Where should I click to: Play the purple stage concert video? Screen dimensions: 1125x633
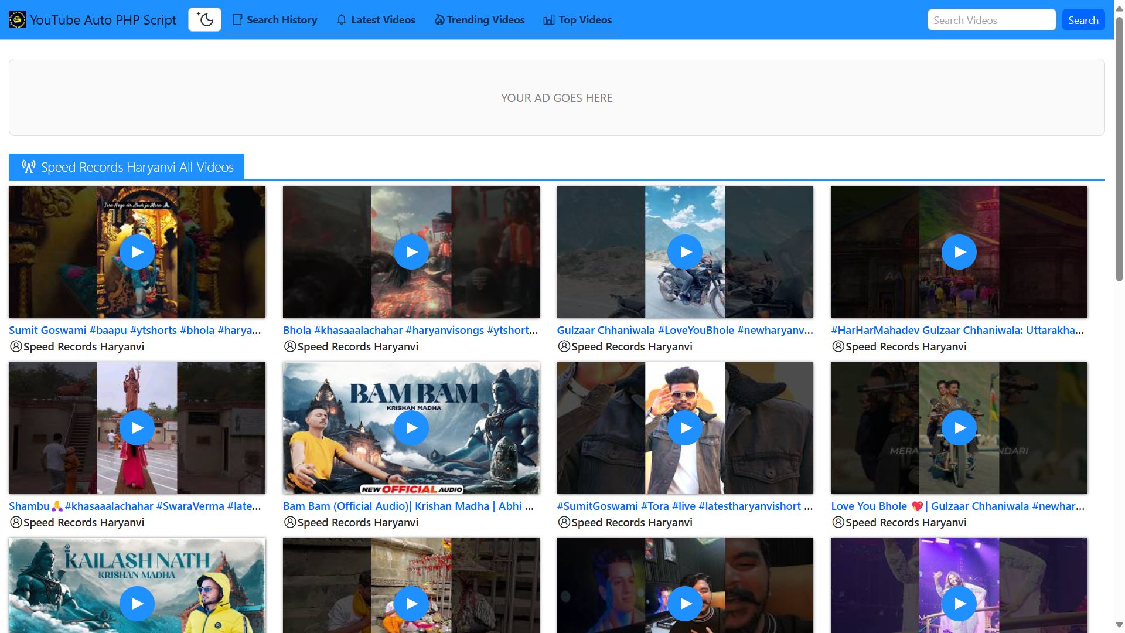(x=959, y=604)
